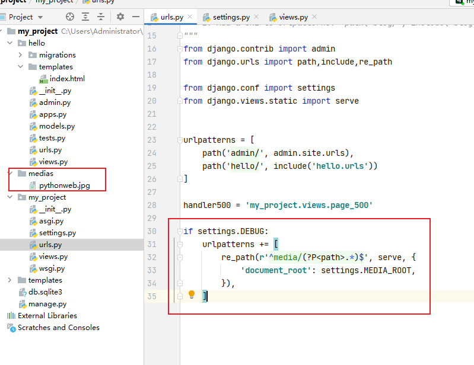Click the Expand All toolbar icon
The height and width of the screenshot is (365, 474).
coord(85,17)
